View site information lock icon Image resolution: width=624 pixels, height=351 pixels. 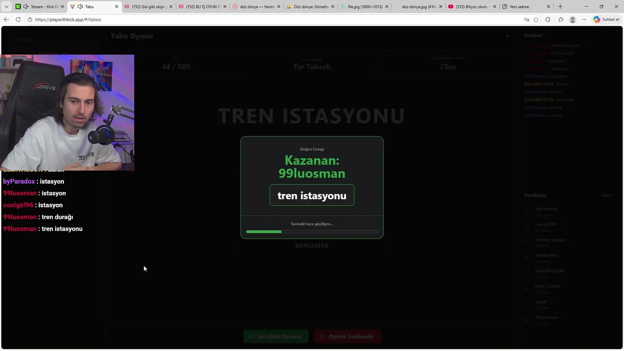pyautogui.click(x=30, y=19)
